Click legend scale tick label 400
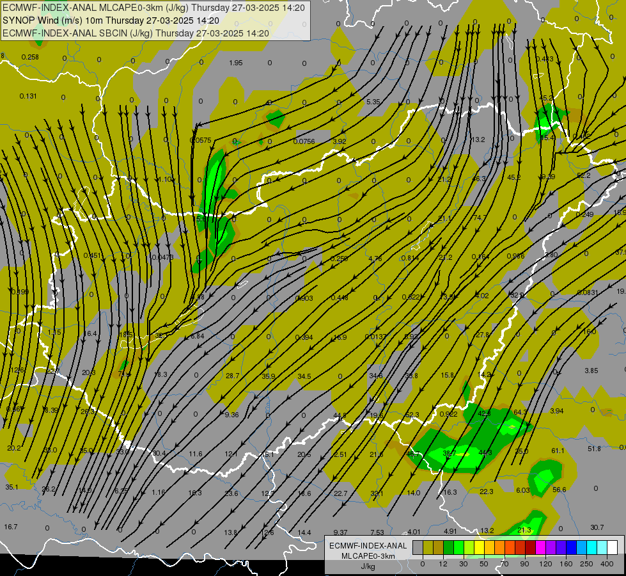626x576 pixels. [x=607, y=564]
